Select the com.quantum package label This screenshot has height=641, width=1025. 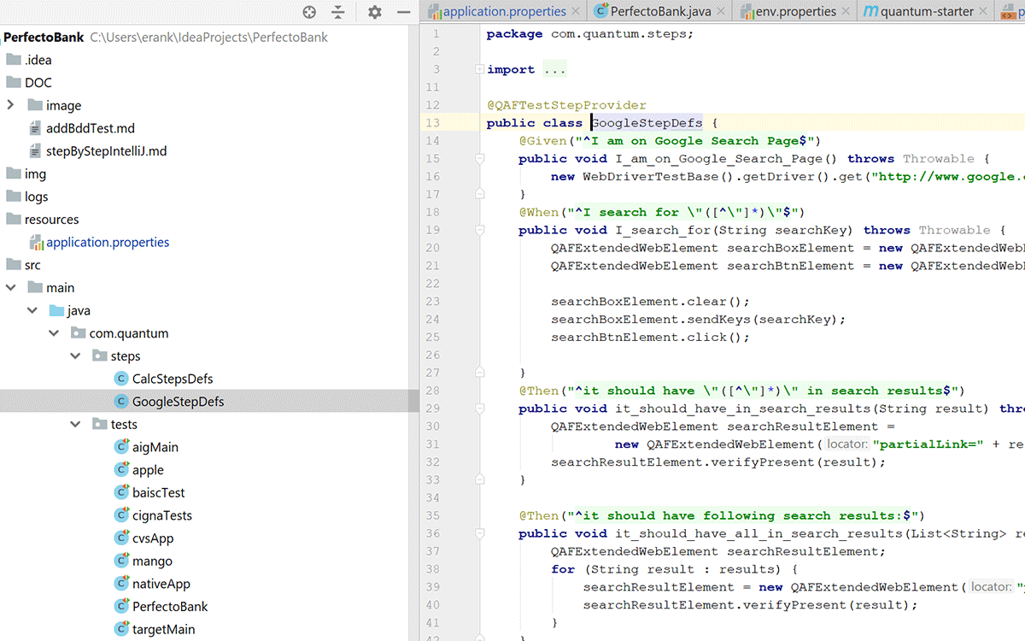[x=129, y=333]
